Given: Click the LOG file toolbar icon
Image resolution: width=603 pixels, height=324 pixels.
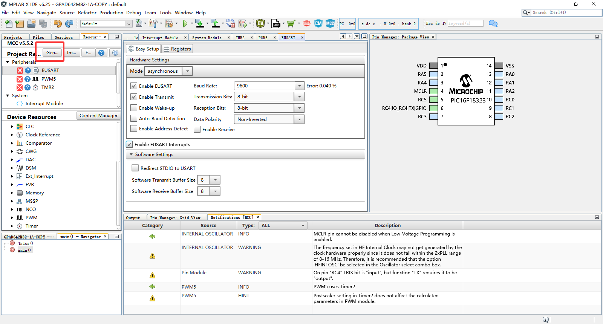Looking at the screenshot, I should pos(276,24).
